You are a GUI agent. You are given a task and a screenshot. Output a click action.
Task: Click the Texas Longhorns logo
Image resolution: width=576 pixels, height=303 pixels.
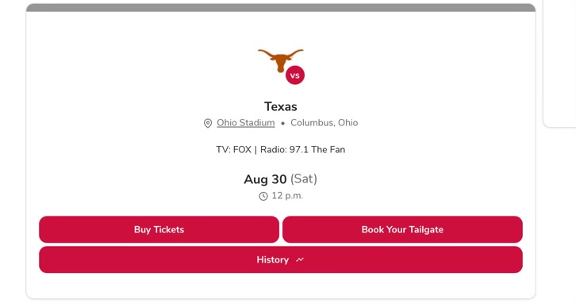281,60
